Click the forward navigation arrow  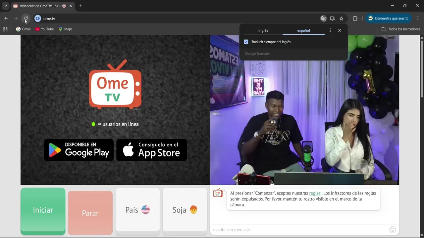pos(16,19)
